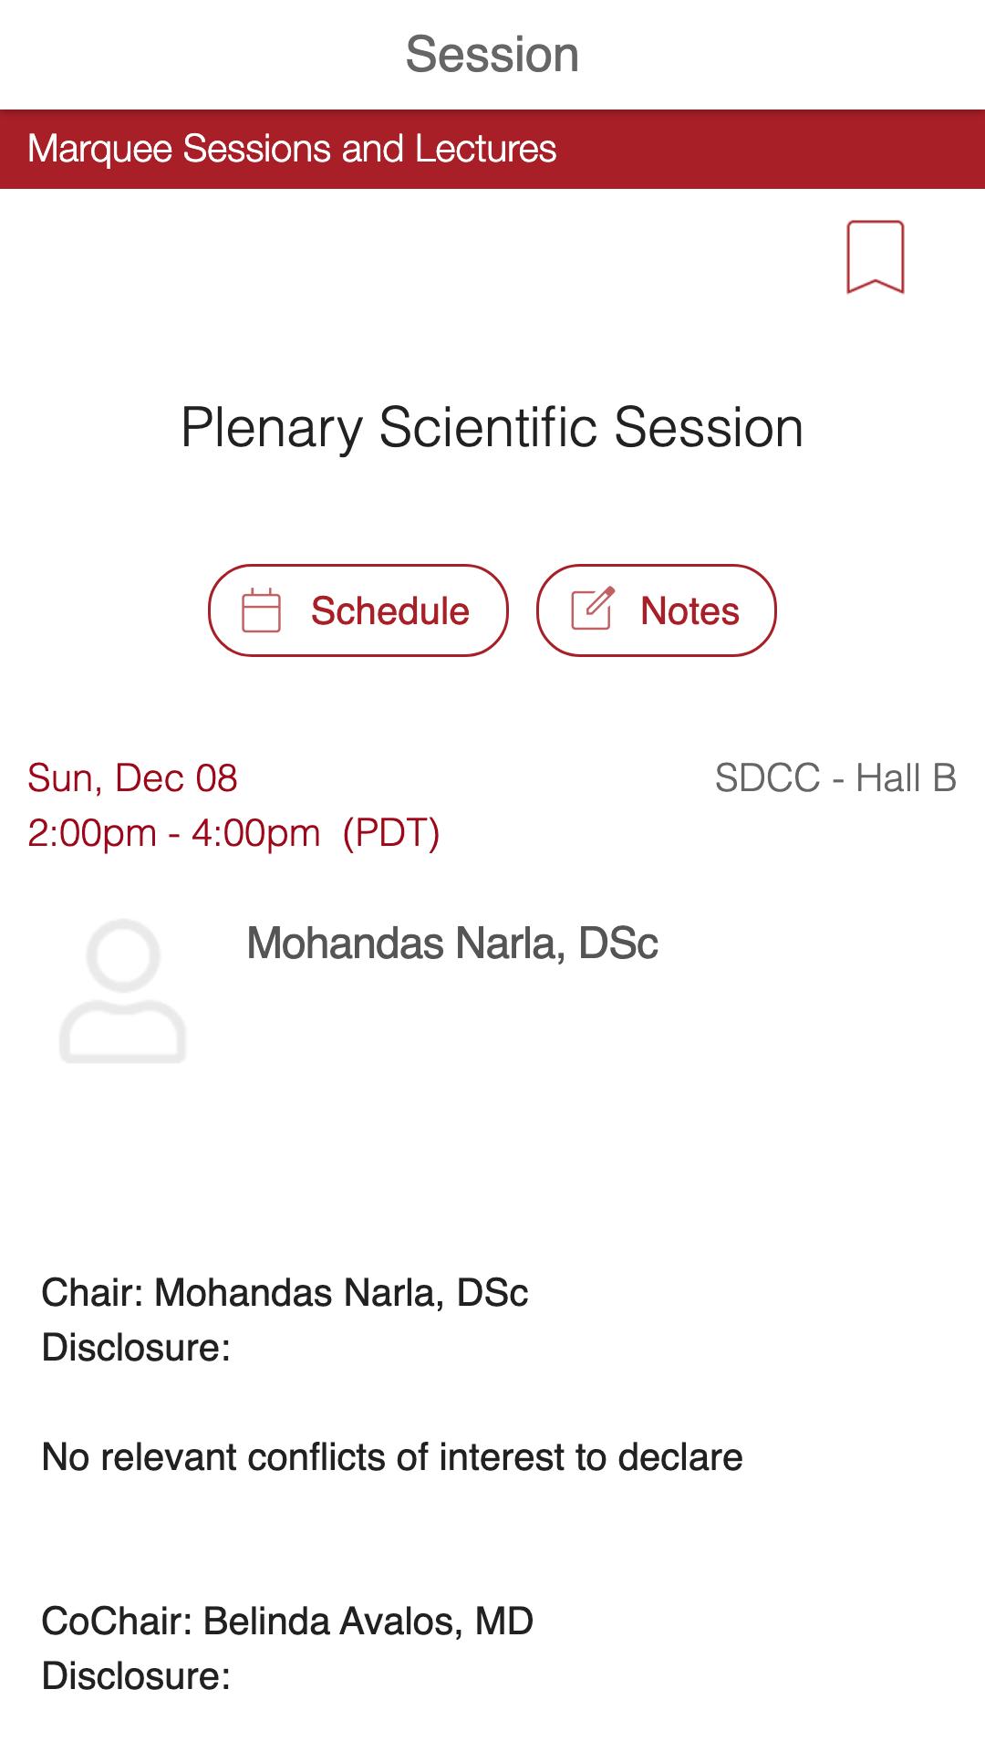Toggle the bookmark icon for this session

point(876,256)
